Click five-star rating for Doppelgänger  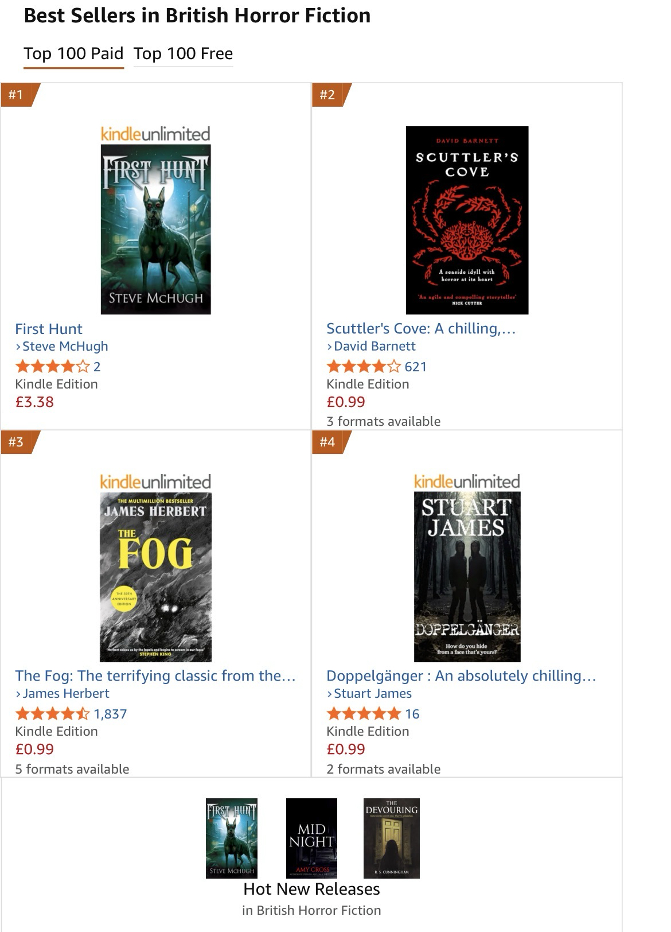tap(364, 714)
